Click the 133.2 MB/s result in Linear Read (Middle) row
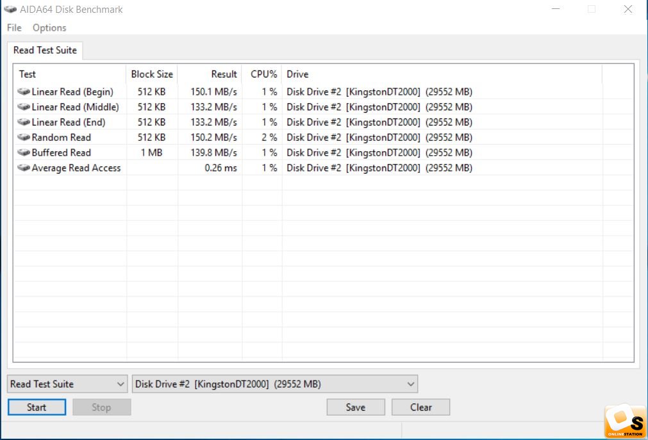The width and height of the screenshot is (648, 440). pos(213,107)
